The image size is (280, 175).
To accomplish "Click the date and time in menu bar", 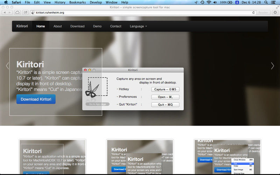I will point(251,2).
